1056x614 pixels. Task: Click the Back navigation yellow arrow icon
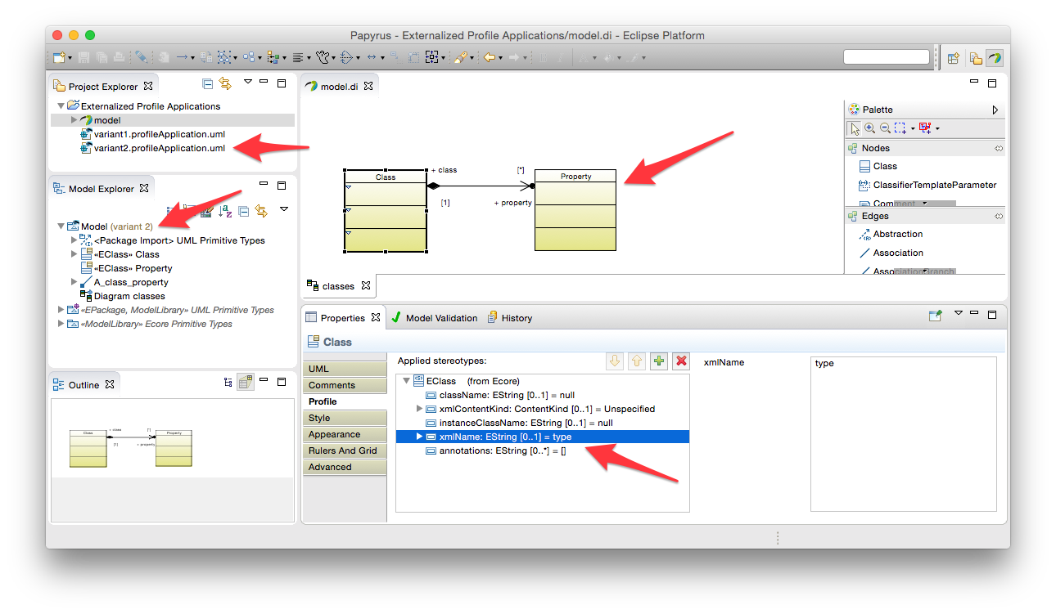coord(489,58)
